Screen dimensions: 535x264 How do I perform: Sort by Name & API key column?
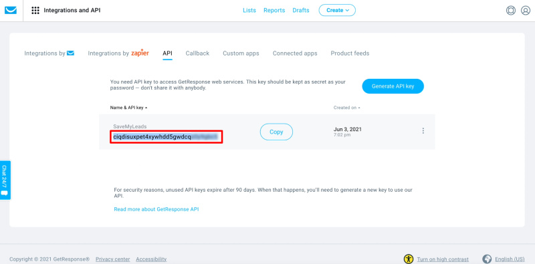click(x=128, y=108)
